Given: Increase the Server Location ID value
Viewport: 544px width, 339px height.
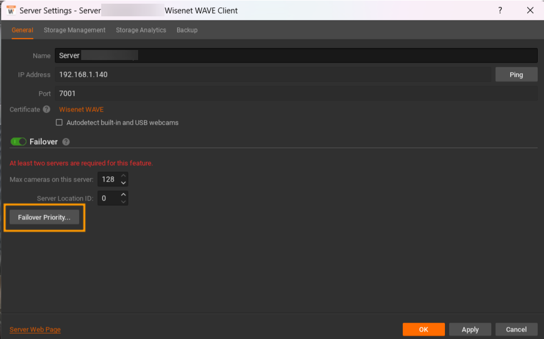Looking at the screenshot, I should [123, 194].
